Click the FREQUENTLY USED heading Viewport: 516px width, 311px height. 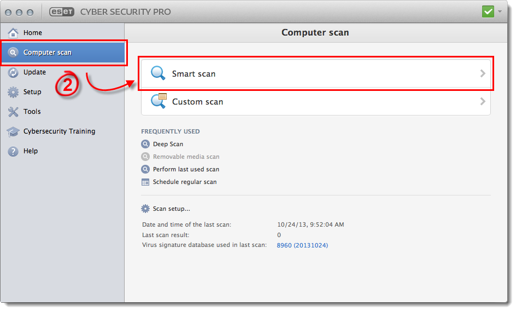[x=171, y=131]
